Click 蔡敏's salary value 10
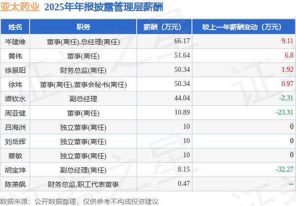 tap(186, 155)
